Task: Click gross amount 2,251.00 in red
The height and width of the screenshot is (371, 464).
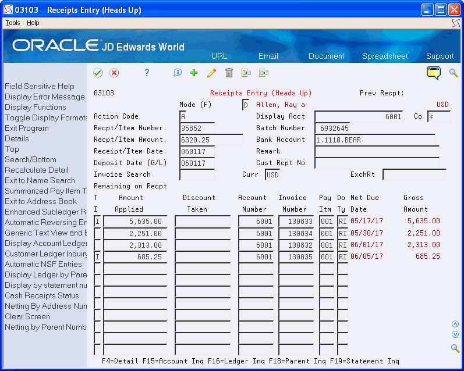Action: point(423,233)
